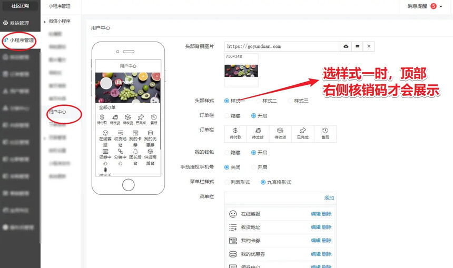This screenshot has width=453, height=268.
Task: Set 订单栏 to 隐藏
Action: [x=227, y=116]
